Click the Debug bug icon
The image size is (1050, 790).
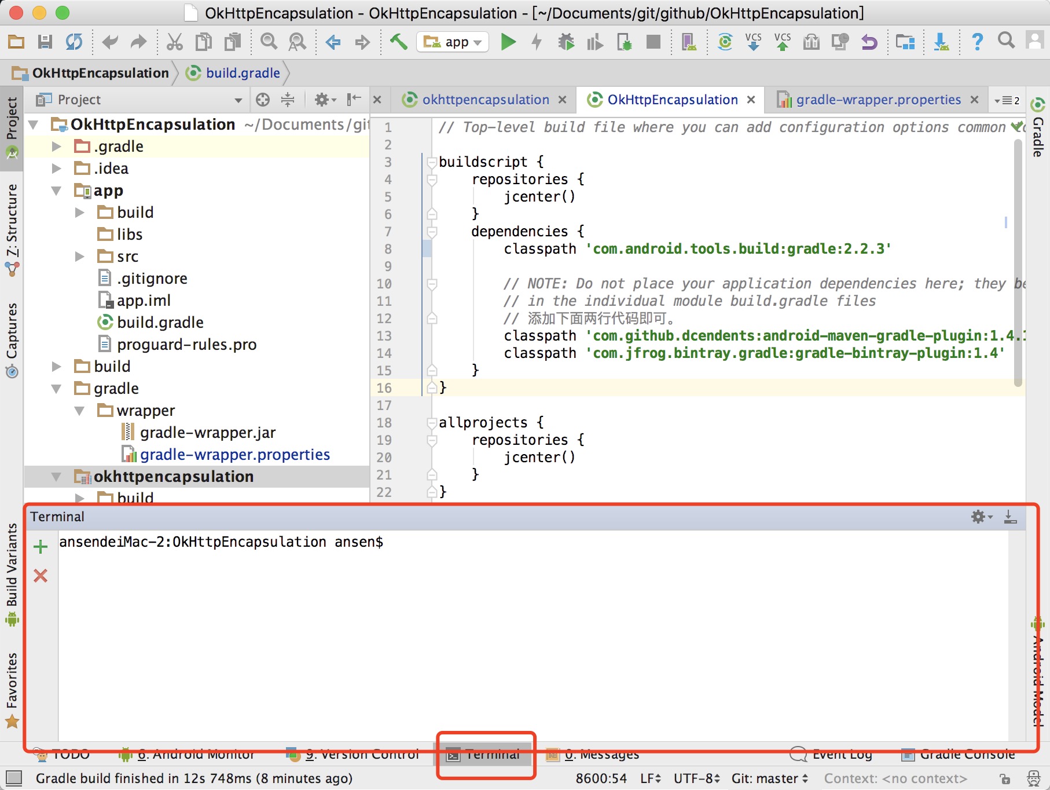[566, 42]
